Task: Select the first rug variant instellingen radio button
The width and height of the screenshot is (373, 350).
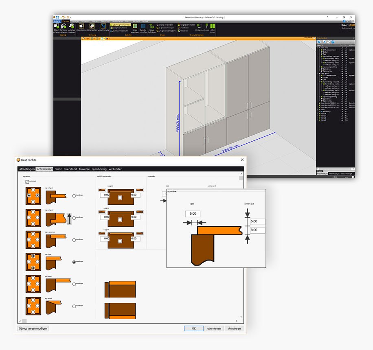Action: coord(74,196)
